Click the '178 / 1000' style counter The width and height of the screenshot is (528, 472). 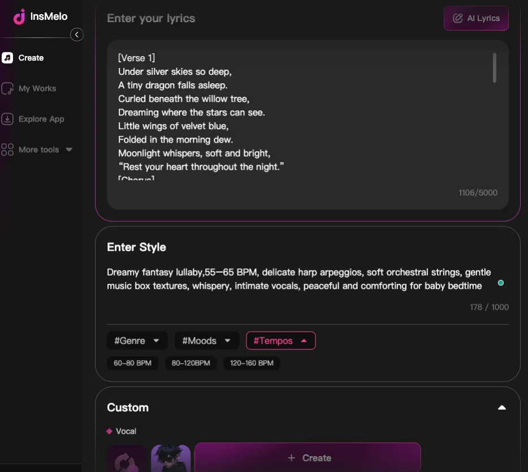coord(489,307)
